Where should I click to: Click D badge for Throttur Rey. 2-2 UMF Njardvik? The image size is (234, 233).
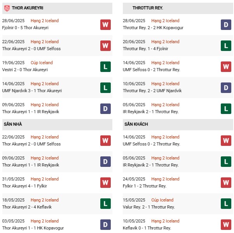point(226,88)
